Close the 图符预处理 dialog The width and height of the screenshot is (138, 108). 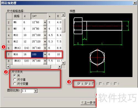135,3
